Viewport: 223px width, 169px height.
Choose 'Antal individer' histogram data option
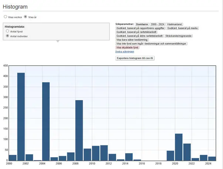tap(7, 36)
